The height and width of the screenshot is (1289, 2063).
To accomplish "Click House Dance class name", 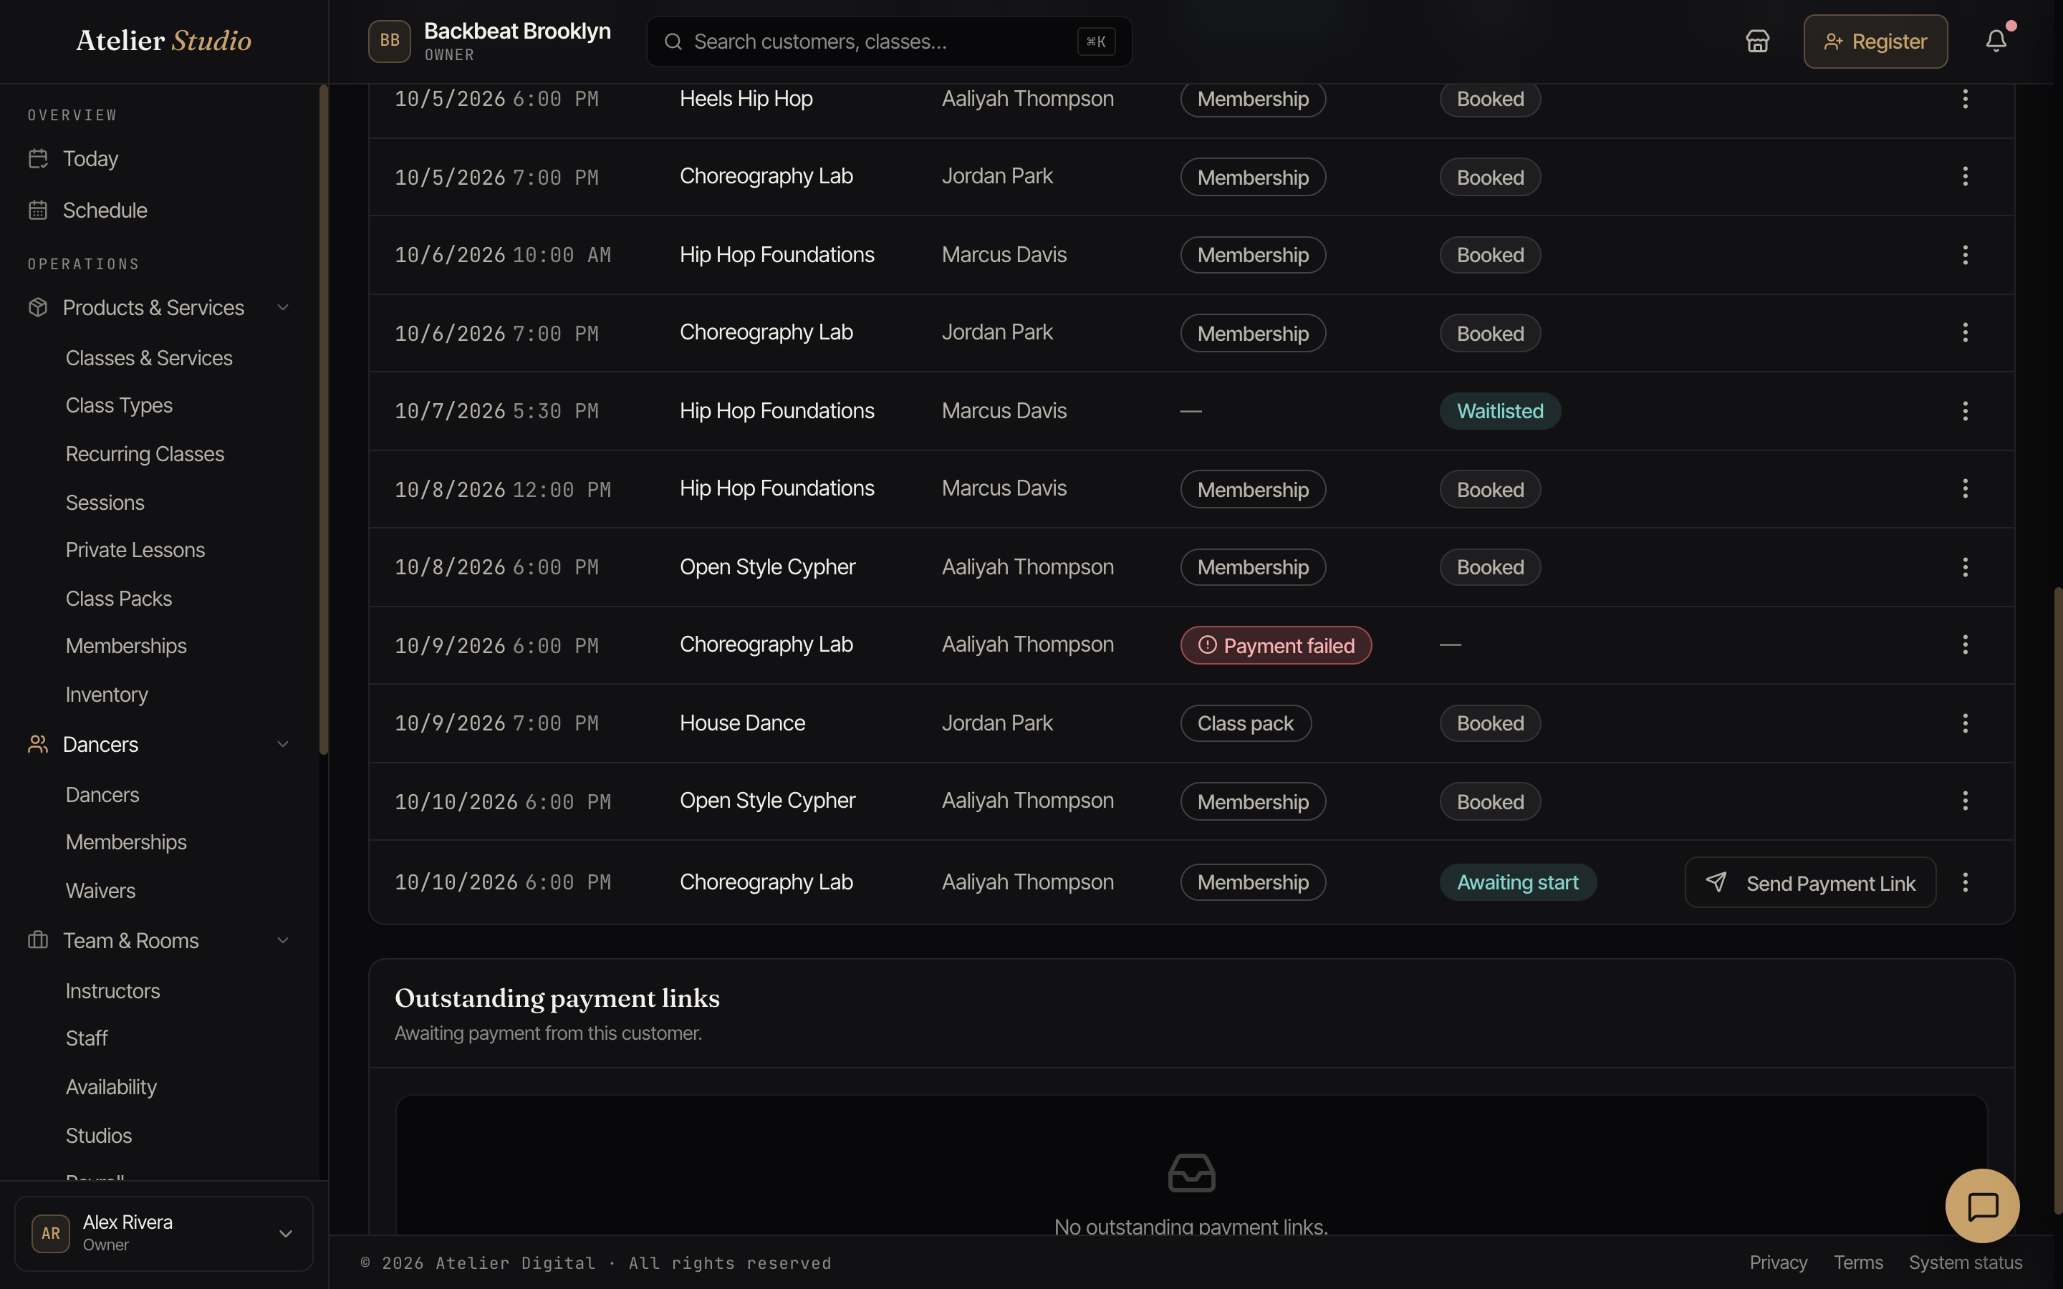I will click(x=741, y=723).
